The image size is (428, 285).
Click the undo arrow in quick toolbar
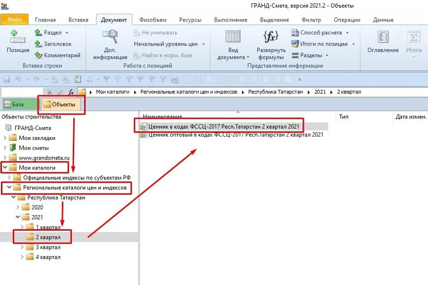pyautogui.click(x=18, y=79)
